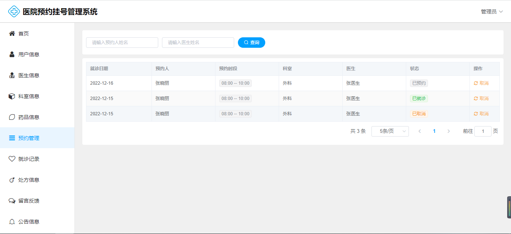Click the icon beside 药品信息
This screenshot has width=511, height=234.
12,117
